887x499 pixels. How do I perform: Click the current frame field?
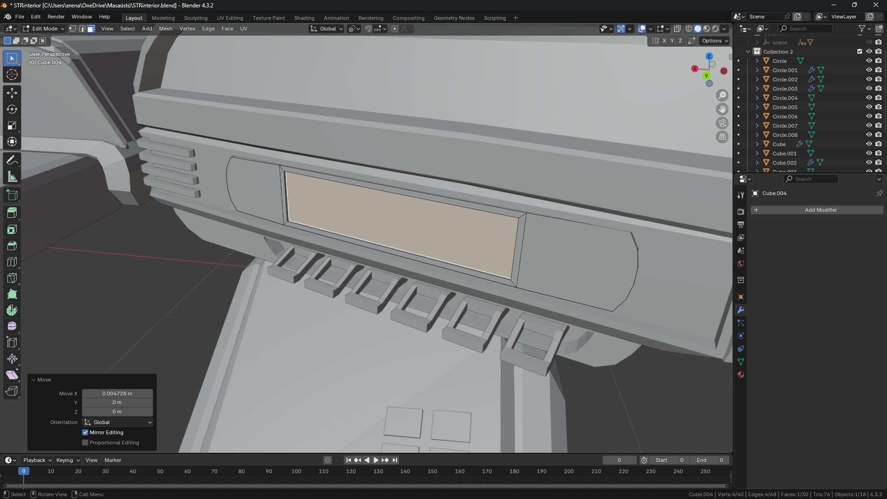point(619,460)
